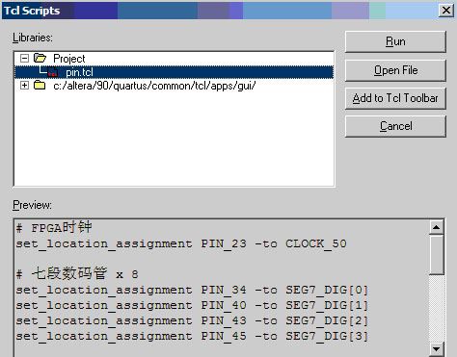Click the Preview label
457x357 pixels.
coord(32,205)
